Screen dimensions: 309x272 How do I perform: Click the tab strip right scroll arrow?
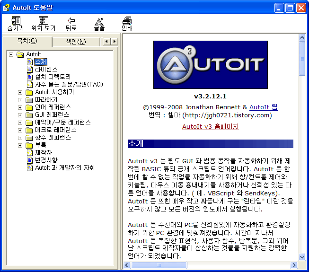click(115, 42)
